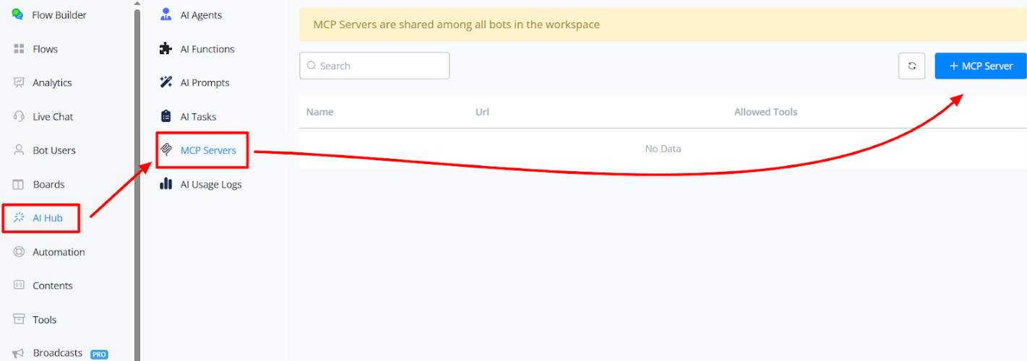The width and height of the screenshot is (1027, 361).
Task: Open the Contents section
Action: tap(52, 286)
